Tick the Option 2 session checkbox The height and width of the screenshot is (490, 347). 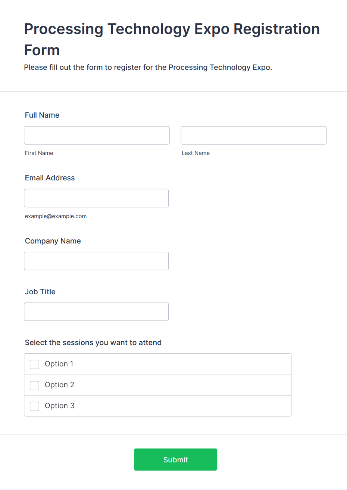tap(34, 385)
